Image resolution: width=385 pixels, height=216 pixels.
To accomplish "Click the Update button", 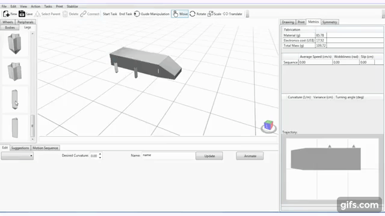I will (x=209, y=156).
